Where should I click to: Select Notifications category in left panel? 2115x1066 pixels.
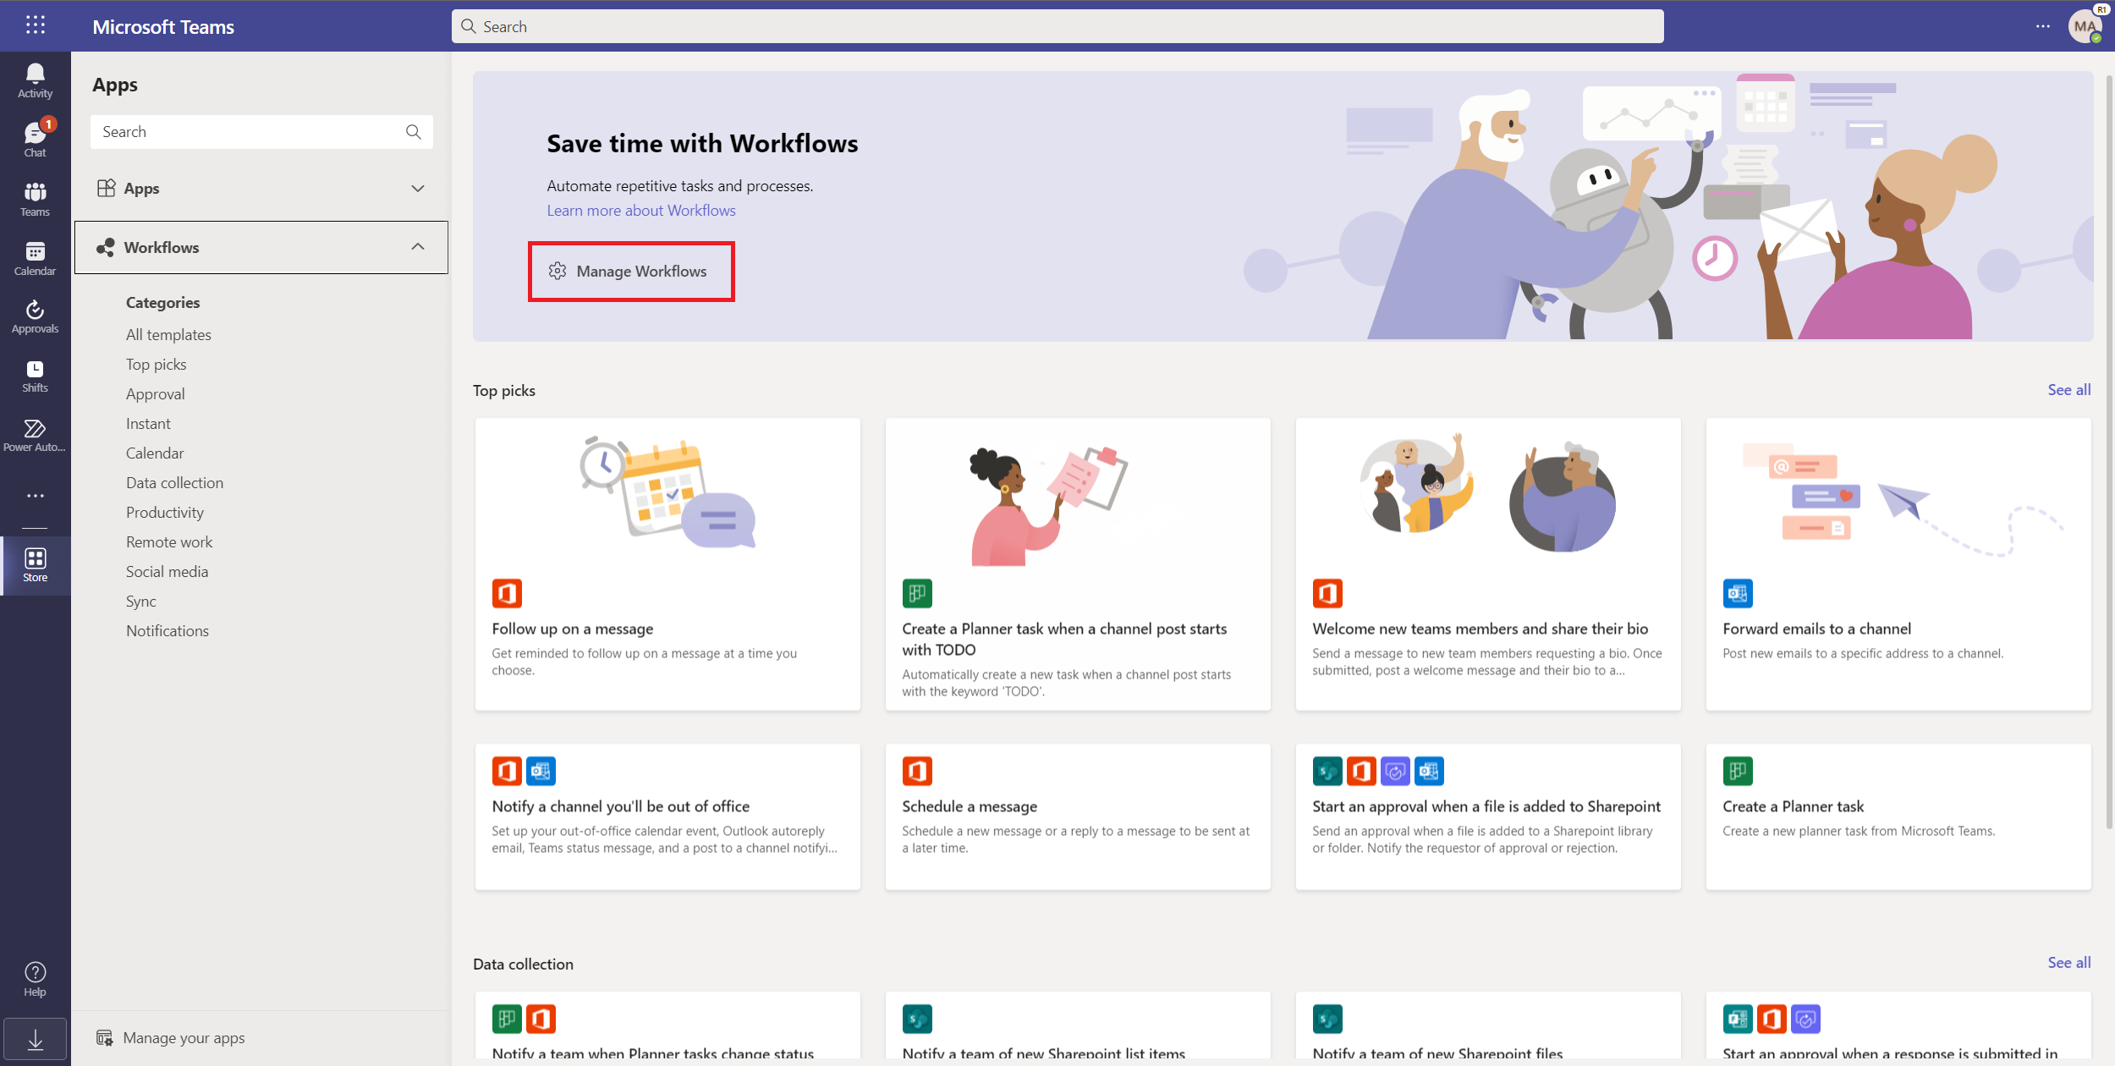pyautogui.click(x=166, y=629)
